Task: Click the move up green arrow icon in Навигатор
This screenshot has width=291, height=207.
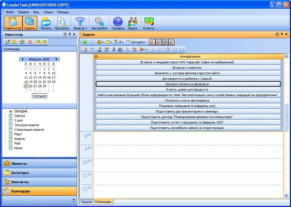Action: (x=44, y=42)
